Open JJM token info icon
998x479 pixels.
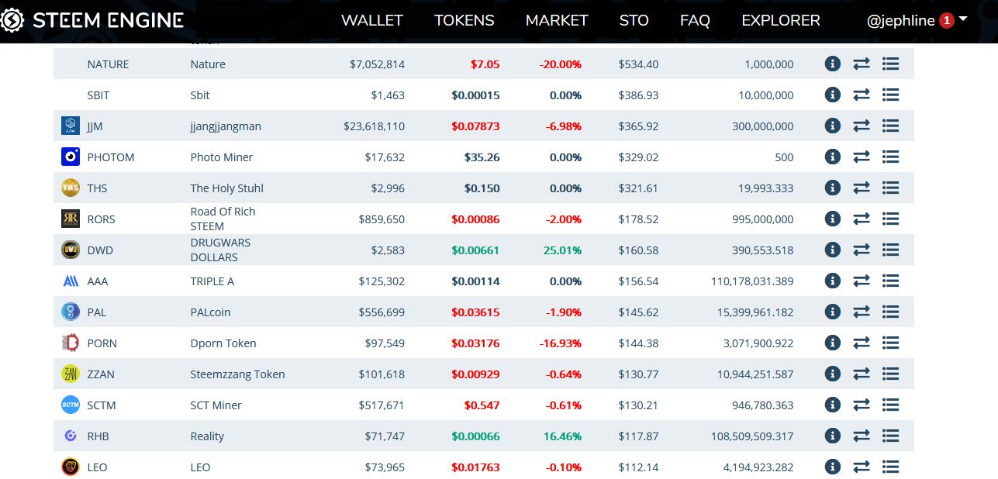point(832,126)
